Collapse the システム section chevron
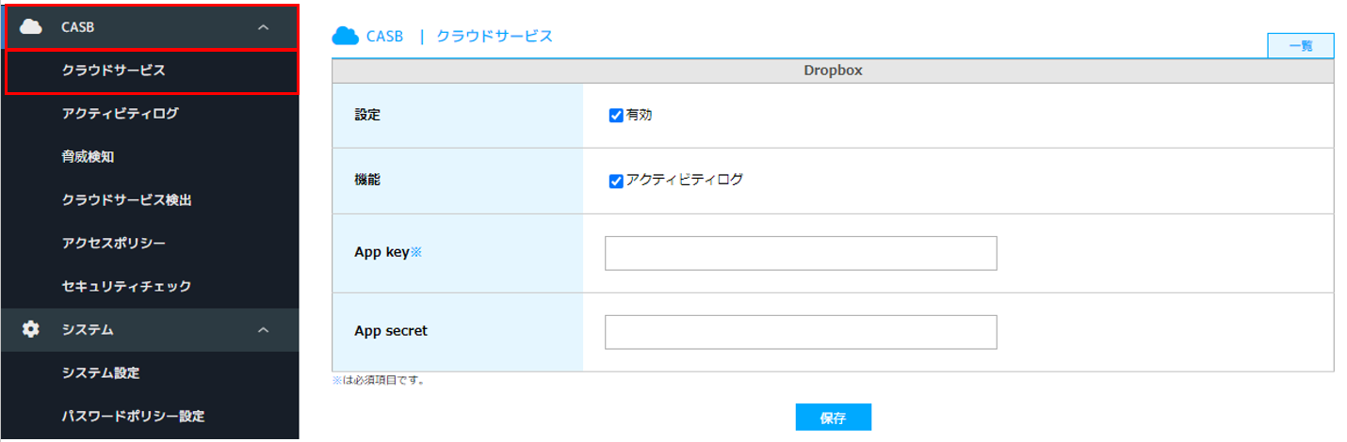Image resolution: width=1347 pixels, height=442 pixels. coord(264,329)
